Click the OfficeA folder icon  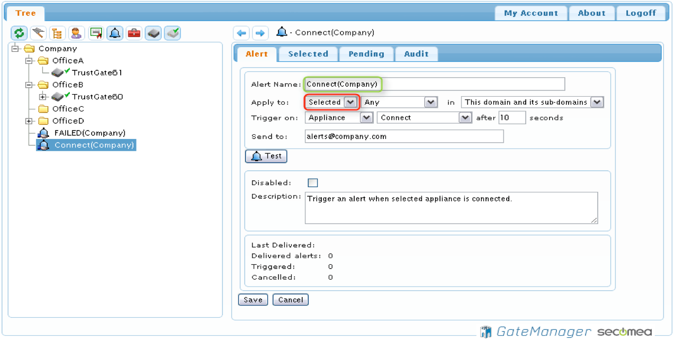pos(43,61)
